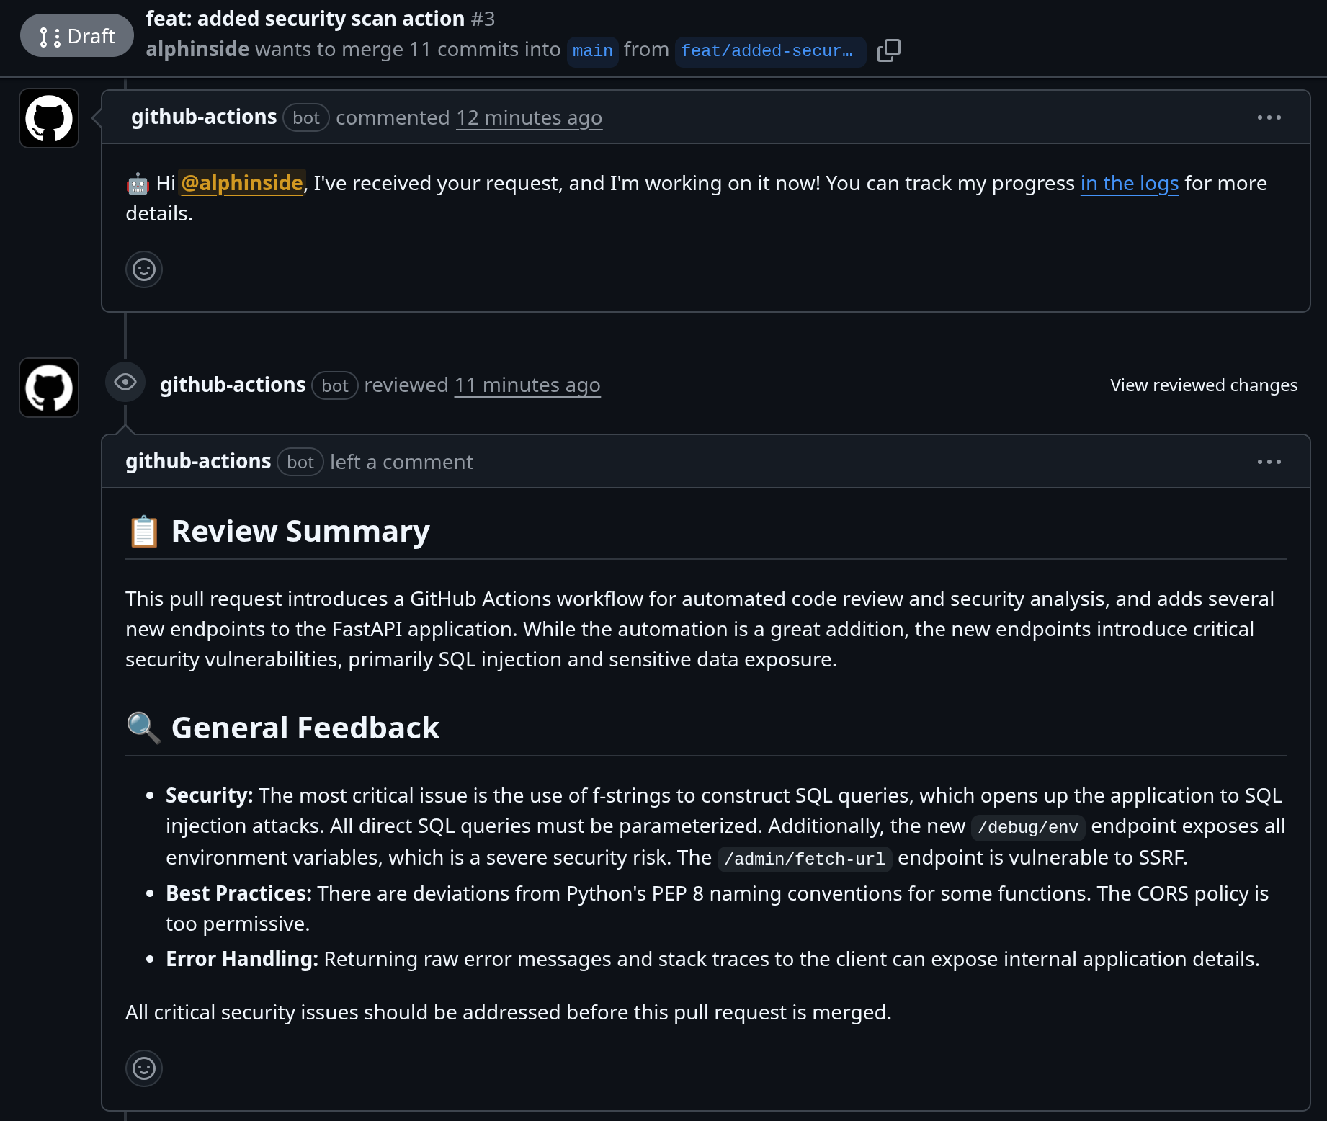Click the @alphinside mention
The width and height of the screenshot is (1327, 1121).
coord(241,184)
